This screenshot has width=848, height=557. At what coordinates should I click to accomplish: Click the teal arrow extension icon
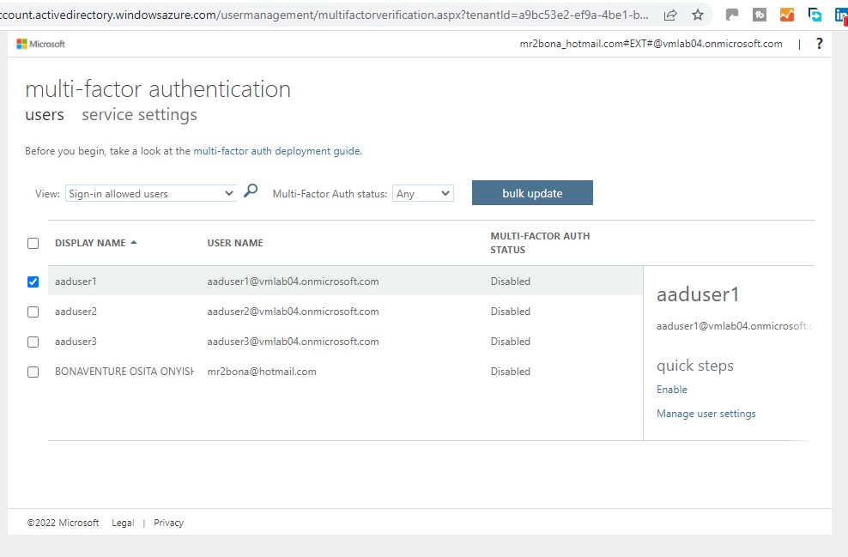click(x=814, y=15)
